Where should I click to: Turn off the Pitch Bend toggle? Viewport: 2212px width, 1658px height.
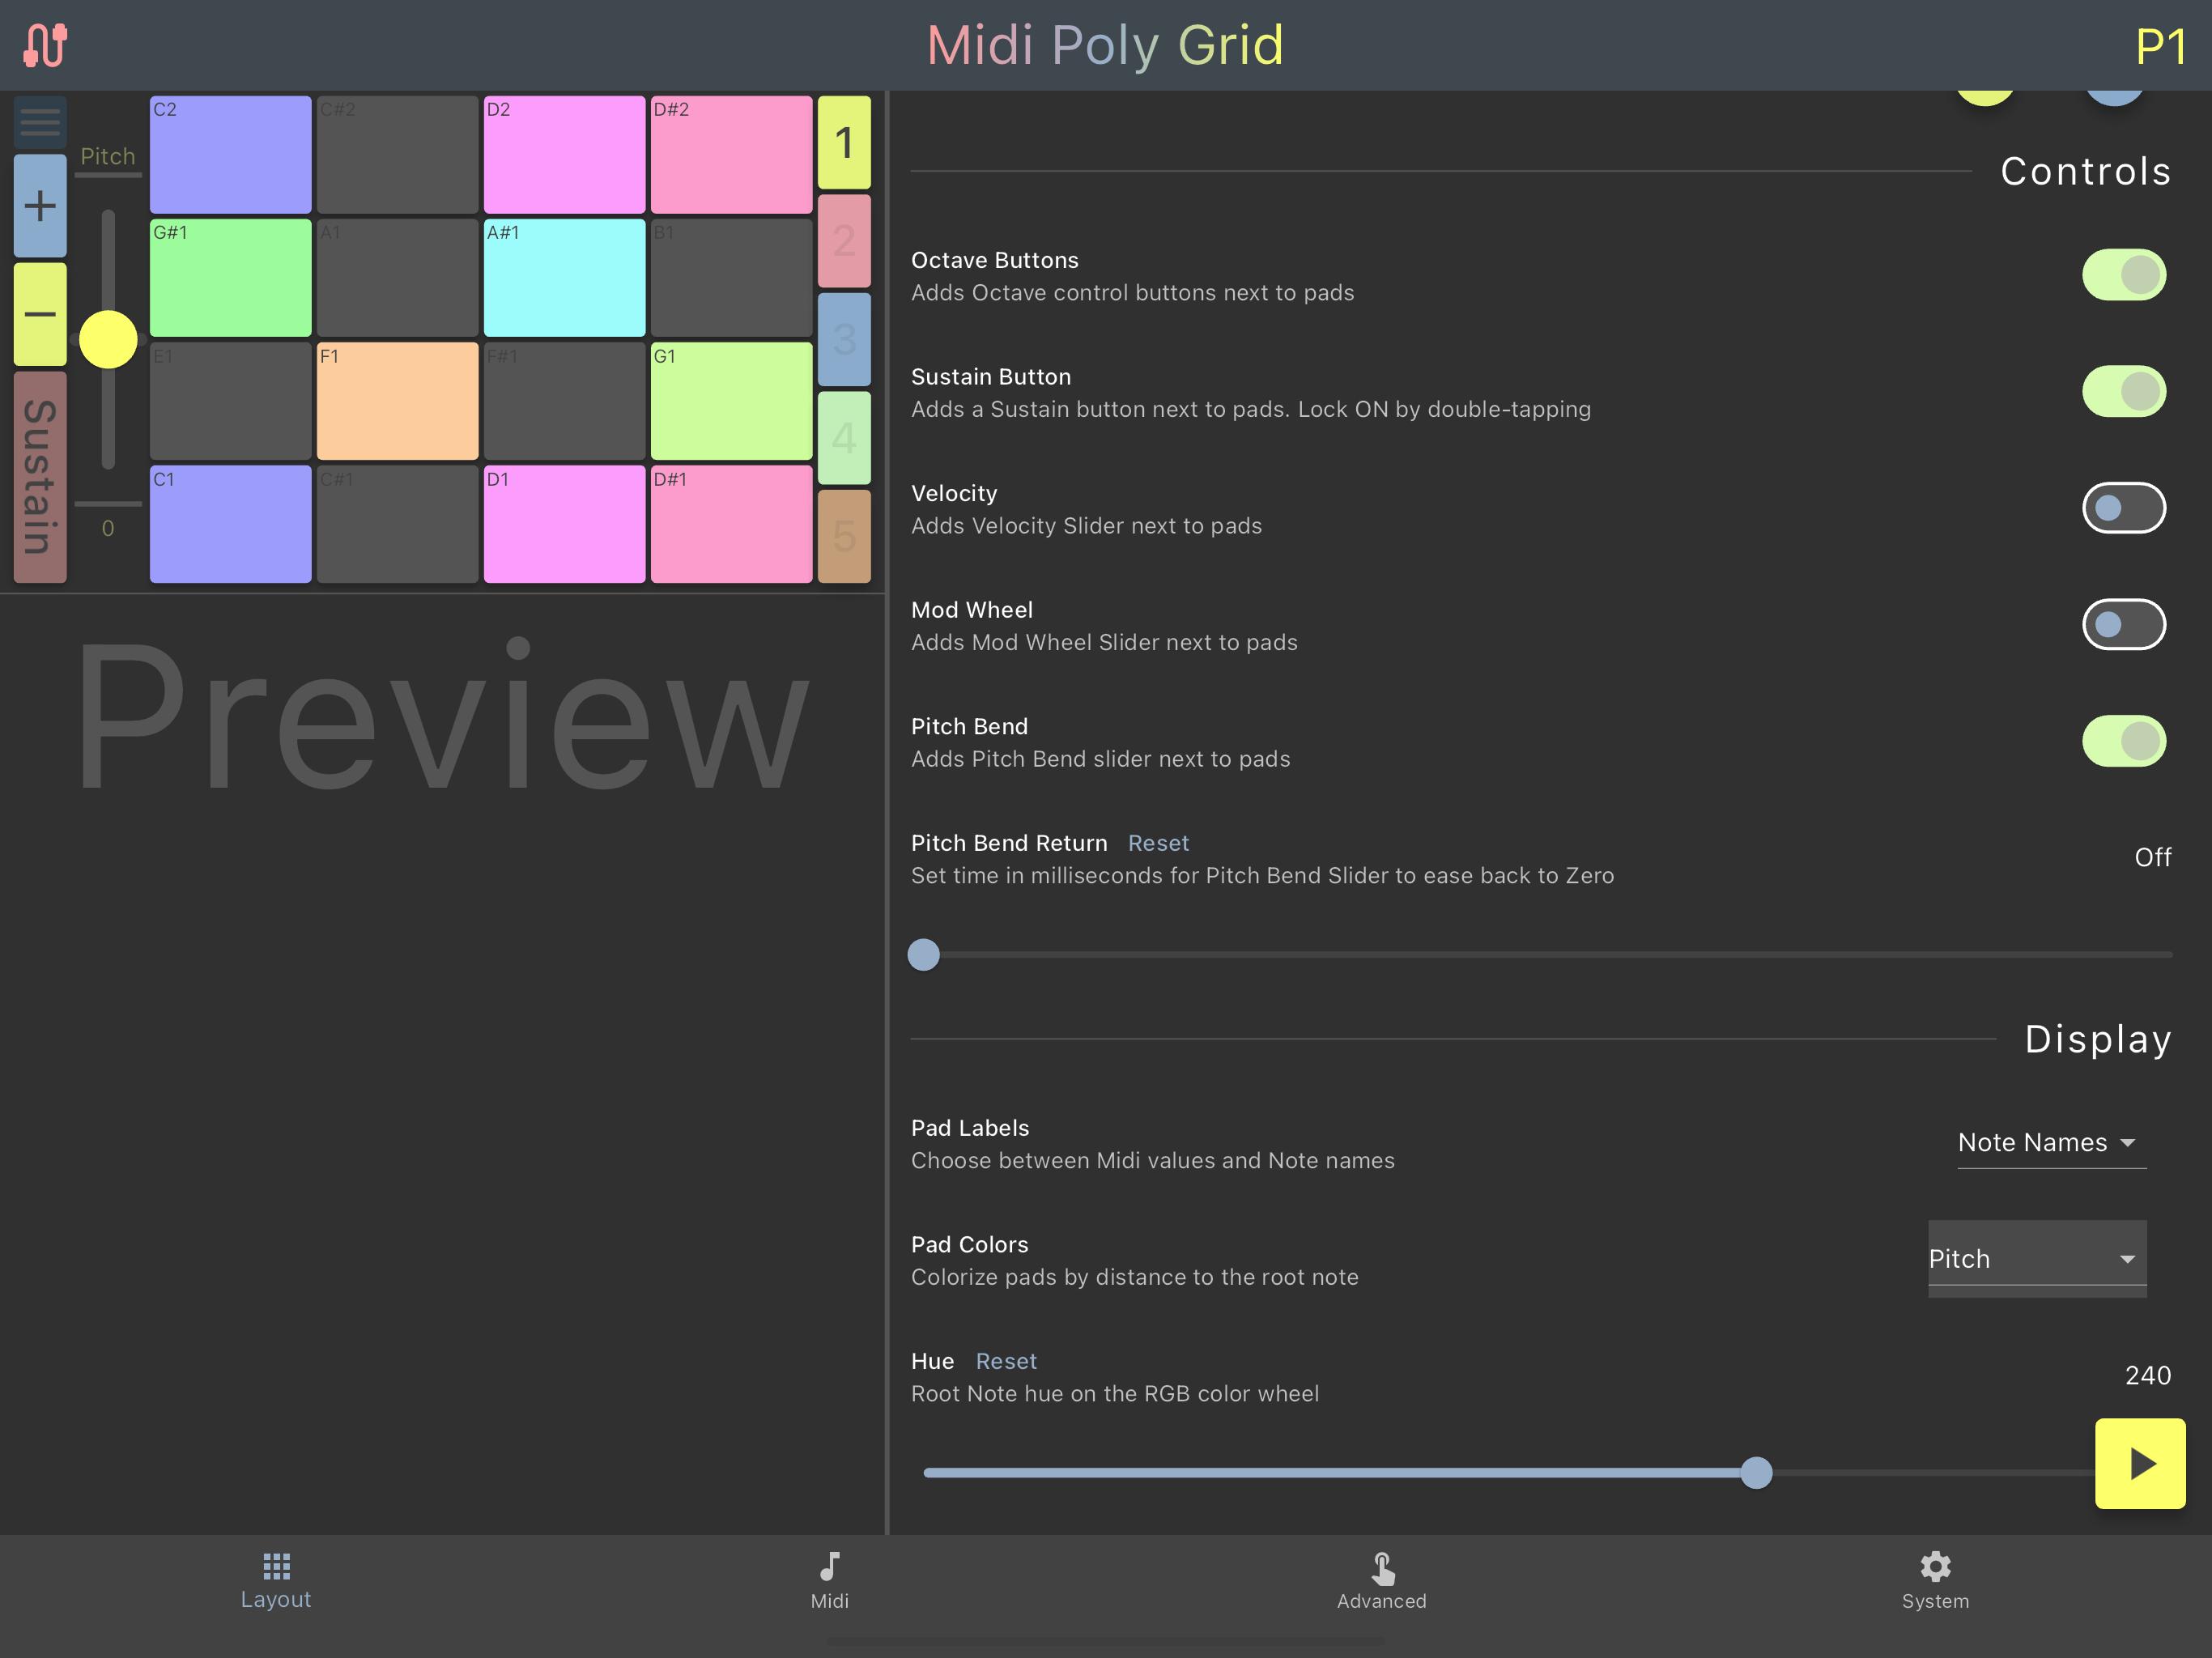pos(2124,741)
